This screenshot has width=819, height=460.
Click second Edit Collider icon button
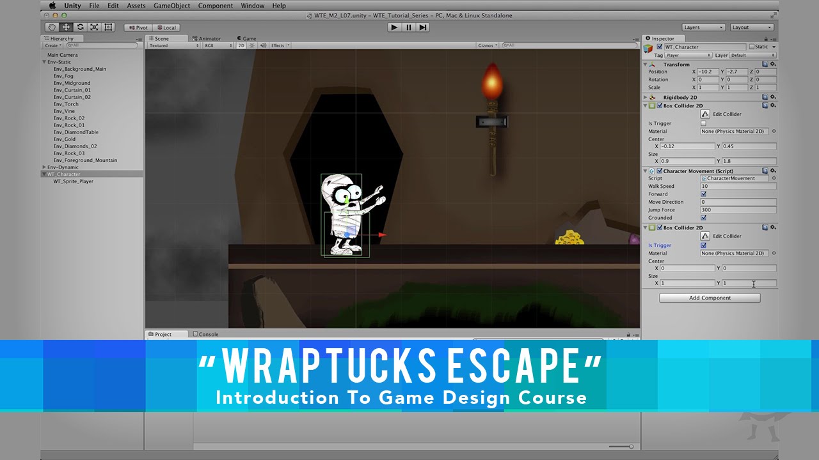coord(705,236)
